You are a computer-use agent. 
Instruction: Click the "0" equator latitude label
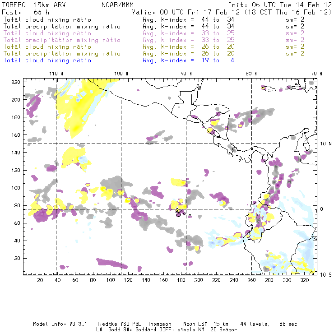pyautogui.click(x=322, y=209)
